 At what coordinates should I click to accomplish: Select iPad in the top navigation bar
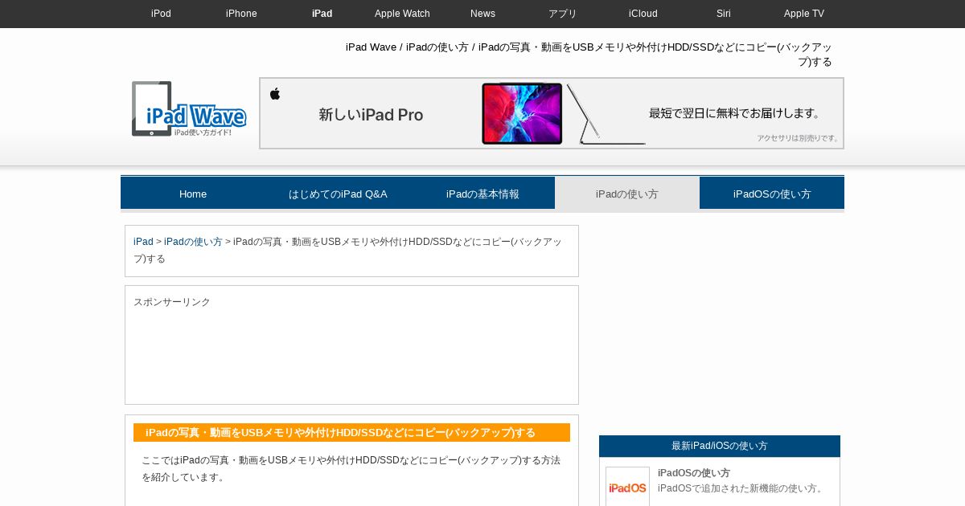point(322,14)
